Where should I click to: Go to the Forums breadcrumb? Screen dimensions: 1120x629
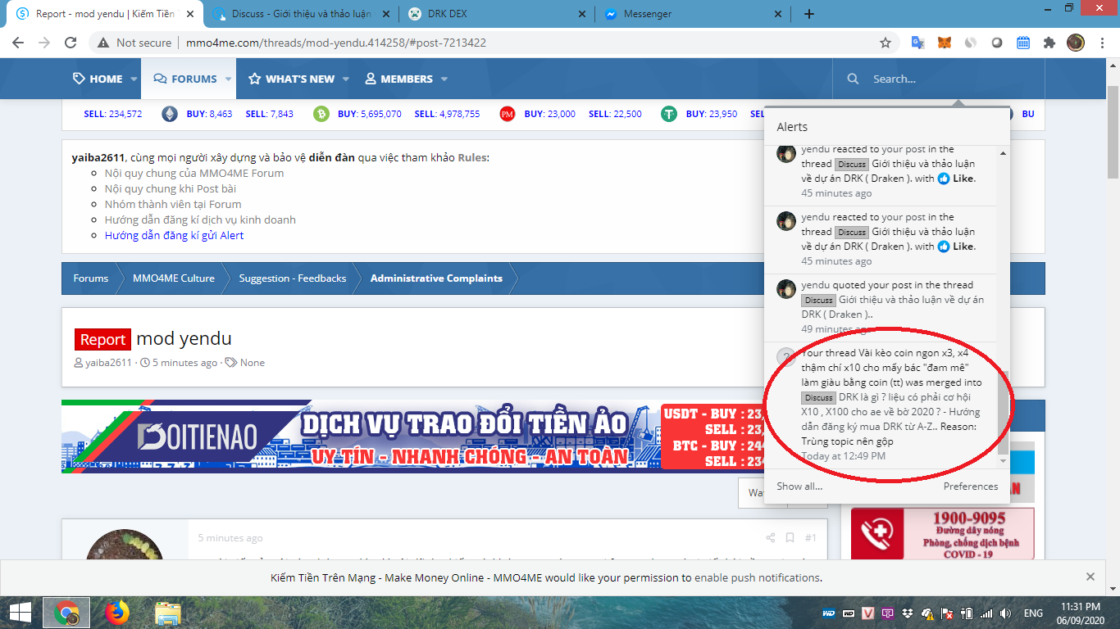[91, 278]
